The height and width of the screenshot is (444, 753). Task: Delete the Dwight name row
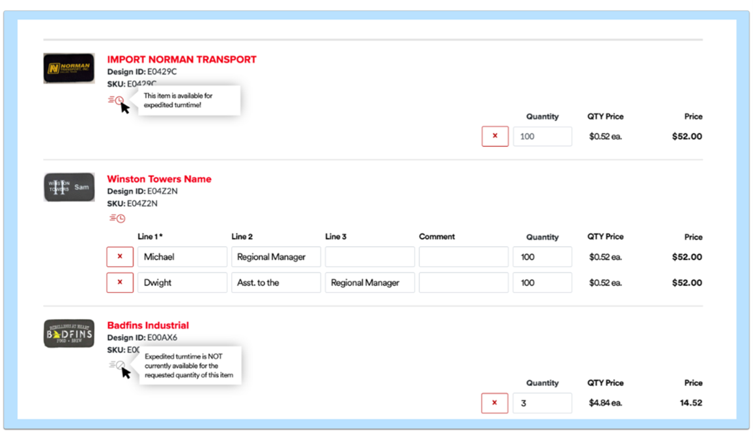click(x=120, y=283)
